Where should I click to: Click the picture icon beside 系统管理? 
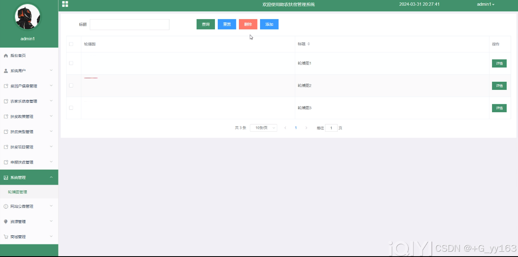click(x=6, y=178)
